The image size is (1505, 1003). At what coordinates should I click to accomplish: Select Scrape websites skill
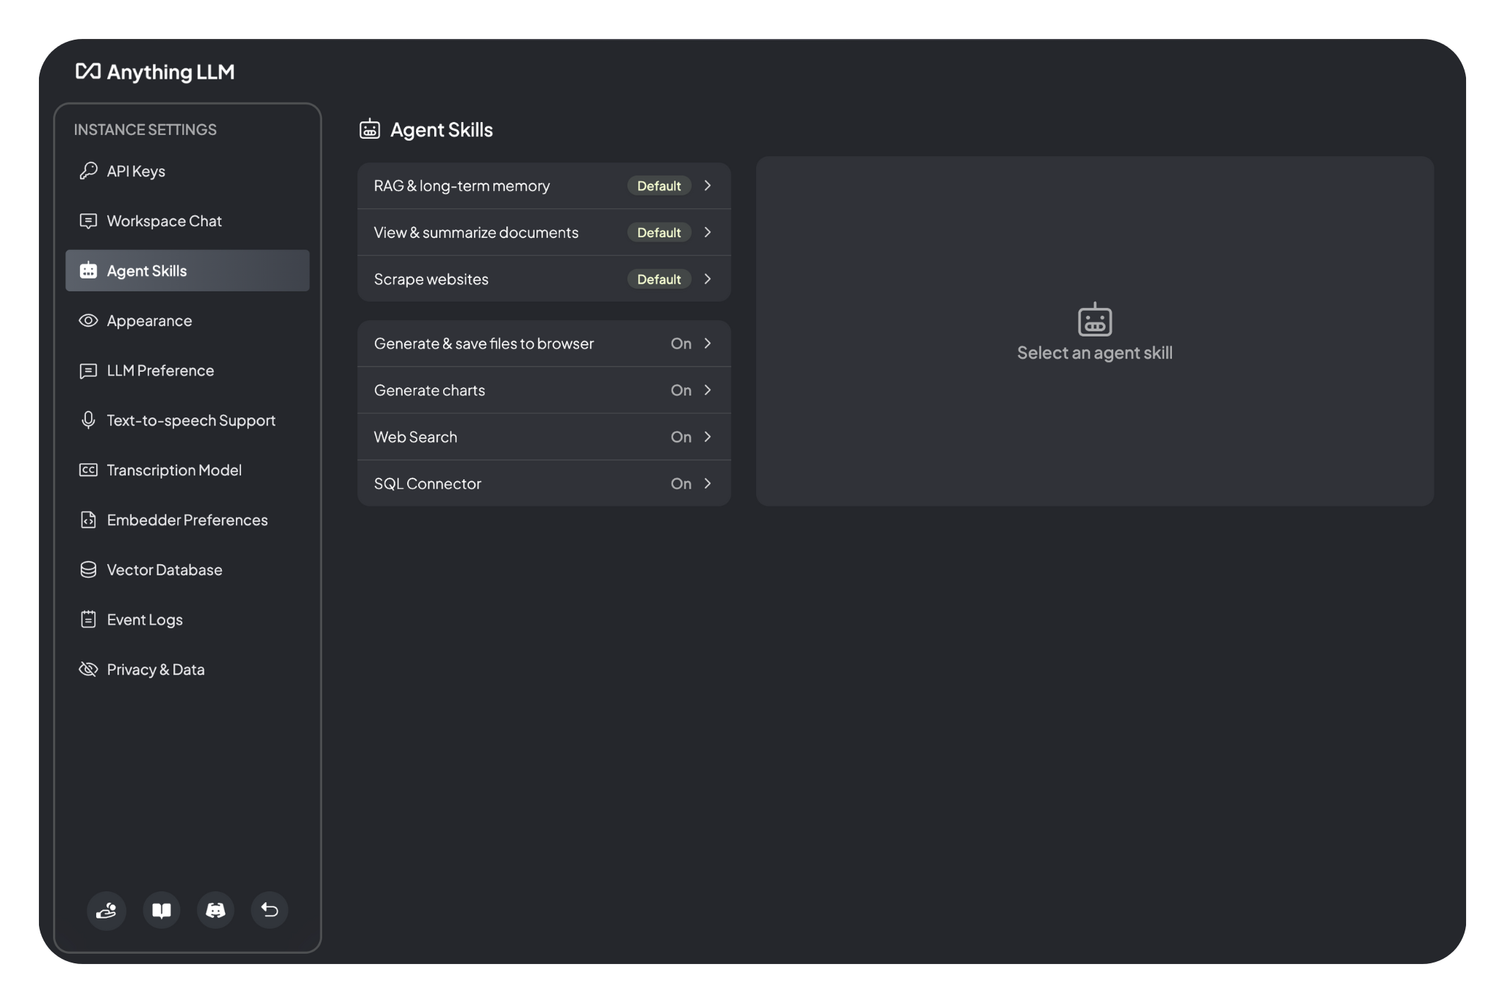(544, 278)
